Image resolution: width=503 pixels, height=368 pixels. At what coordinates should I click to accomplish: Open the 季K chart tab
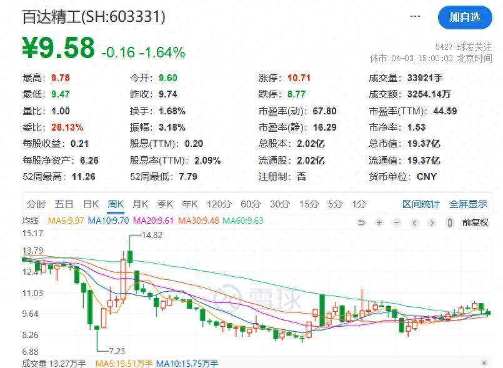(165, 204)
